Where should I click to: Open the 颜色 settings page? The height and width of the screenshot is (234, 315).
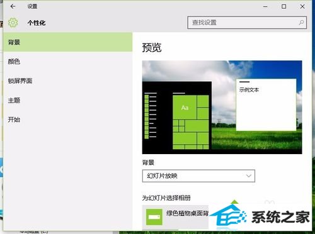[68, 62]
